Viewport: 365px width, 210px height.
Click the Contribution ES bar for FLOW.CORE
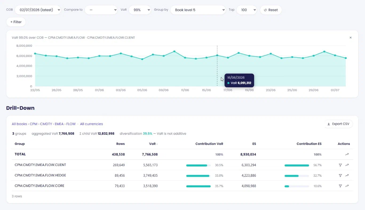(x=297, y=186)
